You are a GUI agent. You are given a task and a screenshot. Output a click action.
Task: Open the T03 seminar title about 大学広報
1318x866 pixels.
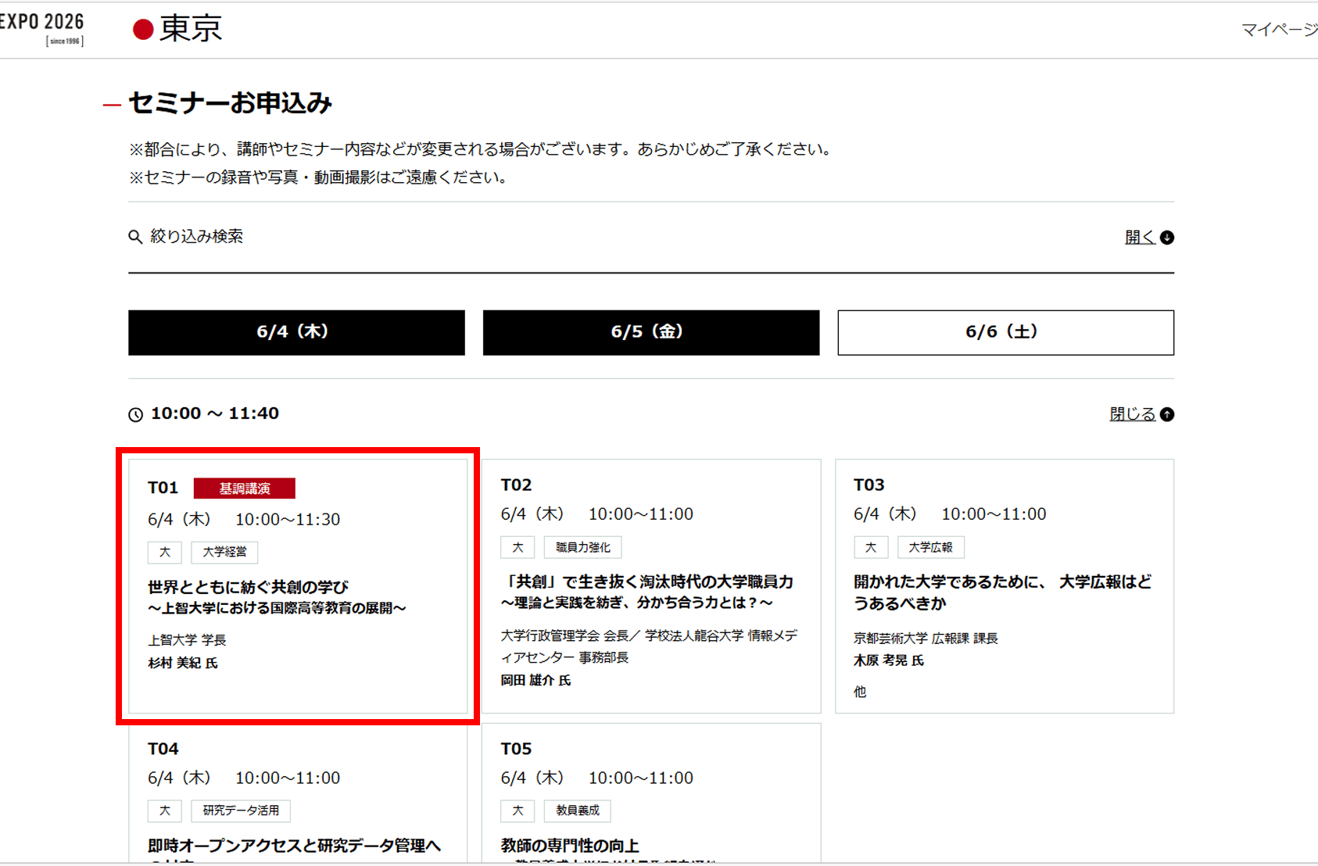[1002, 592]
